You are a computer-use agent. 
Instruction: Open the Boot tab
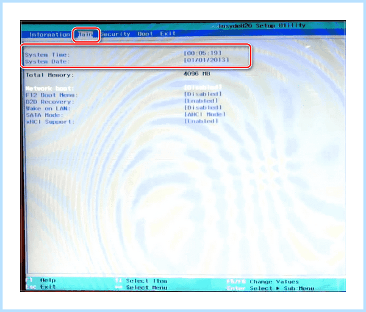click(145, 34)
